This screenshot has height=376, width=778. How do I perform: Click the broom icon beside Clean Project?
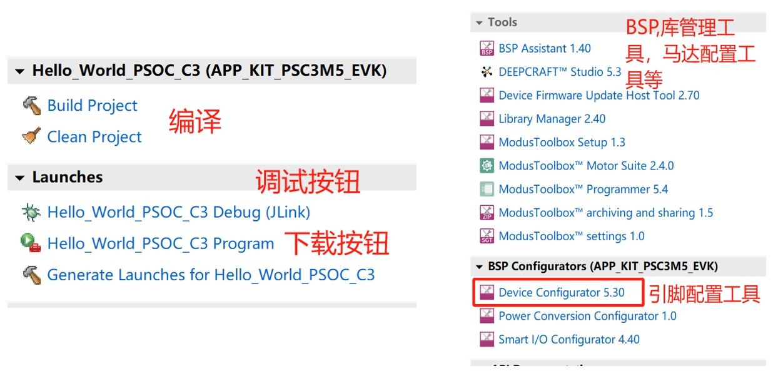click(31, 136)
